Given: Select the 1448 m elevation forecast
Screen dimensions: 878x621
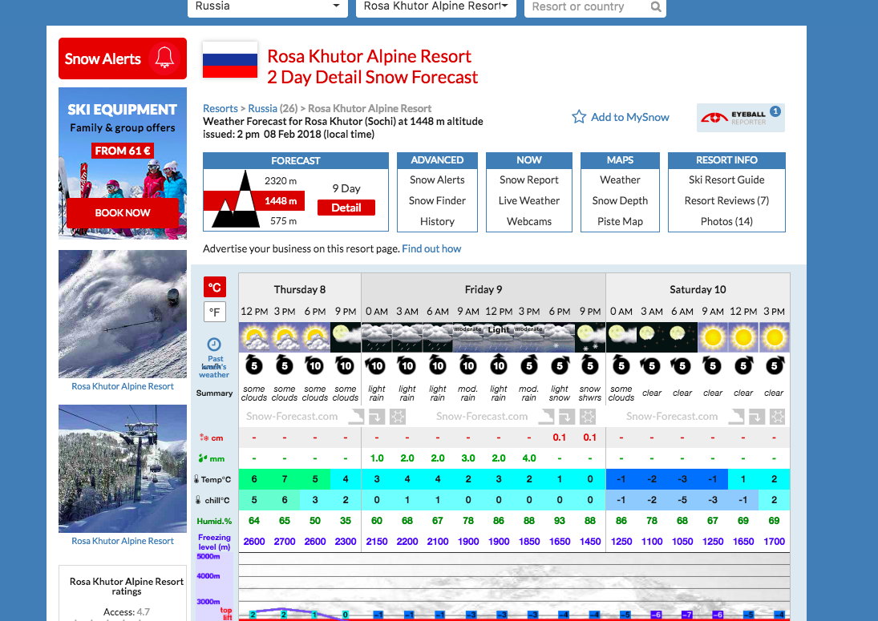Looking at the screenshot, I should pyautogui.click(x=281, y=201).
